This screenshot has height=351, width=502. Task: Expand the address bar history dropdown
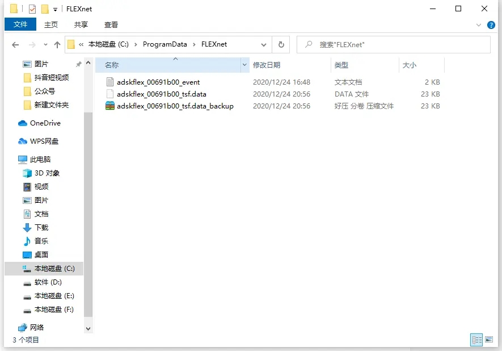(264, 44)
